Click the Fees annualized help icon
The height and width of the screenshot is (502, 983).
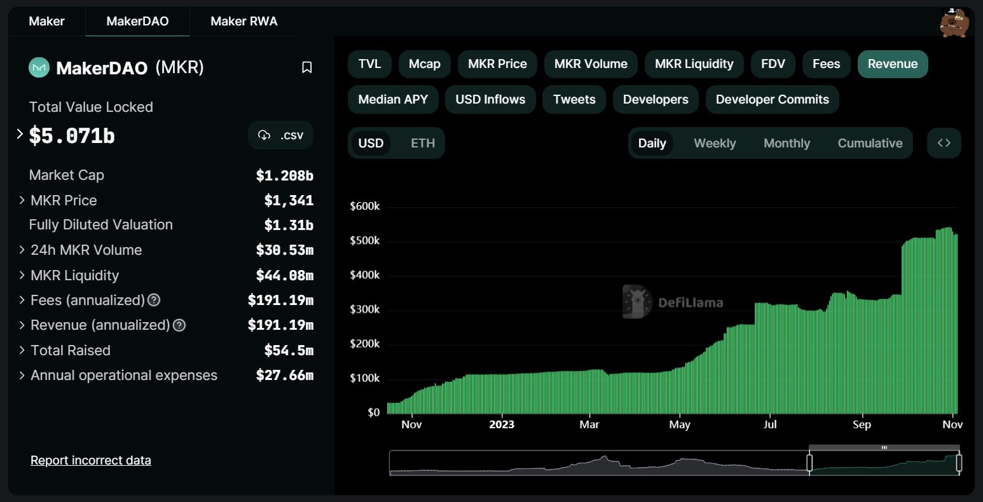tap(154, 300)
